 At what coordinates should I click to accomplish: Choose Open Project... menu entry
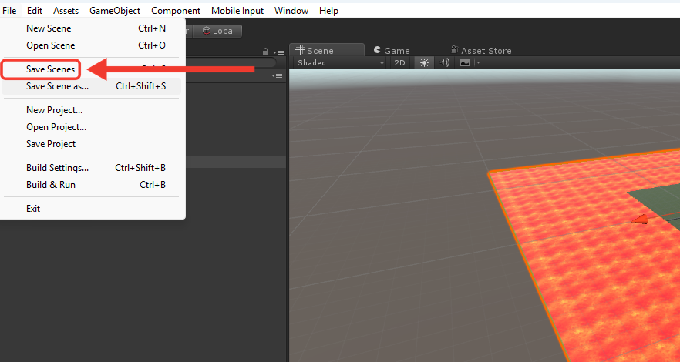click(93, 127)
